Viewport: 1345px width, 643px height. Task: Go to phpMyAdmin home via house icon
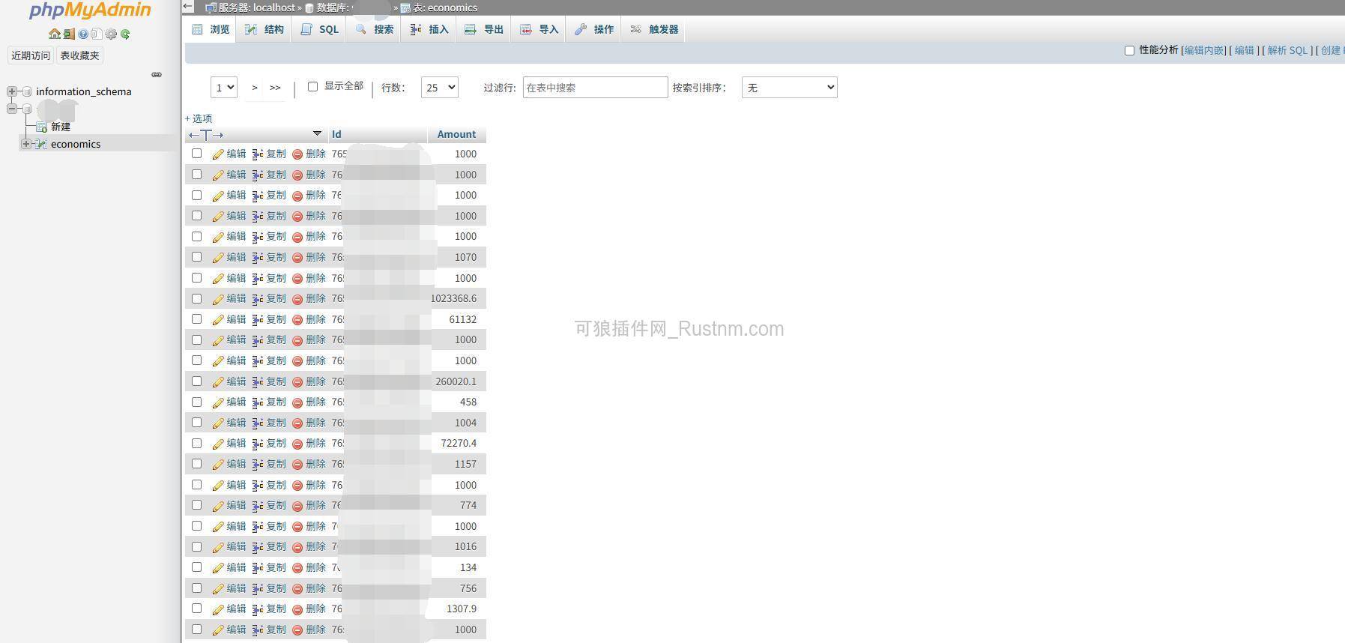(x=54, y=34)
